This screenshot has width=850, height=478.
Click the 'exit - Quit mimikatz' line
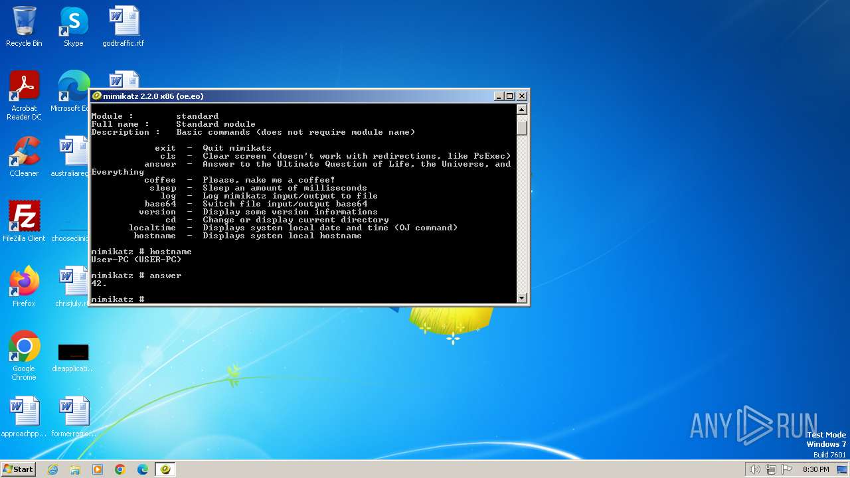tap(213, 148)
